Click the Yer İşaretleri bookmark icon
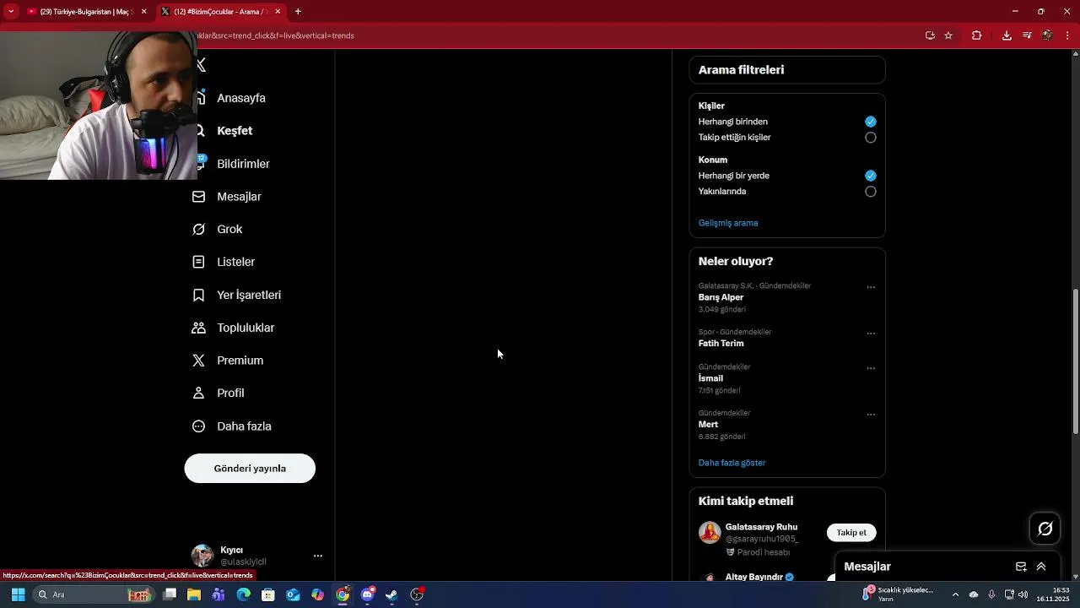1080x608 pixels. click(x=199, y=295)
